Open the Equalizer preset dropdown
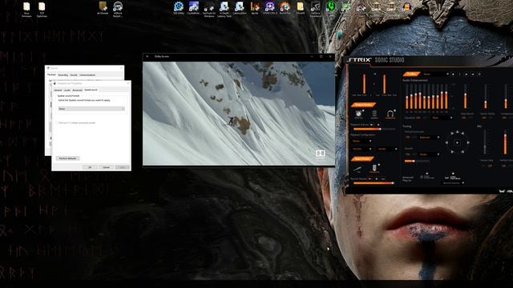Image resolution: width=513 pixels, height=288 pixels. pos(442,118)
